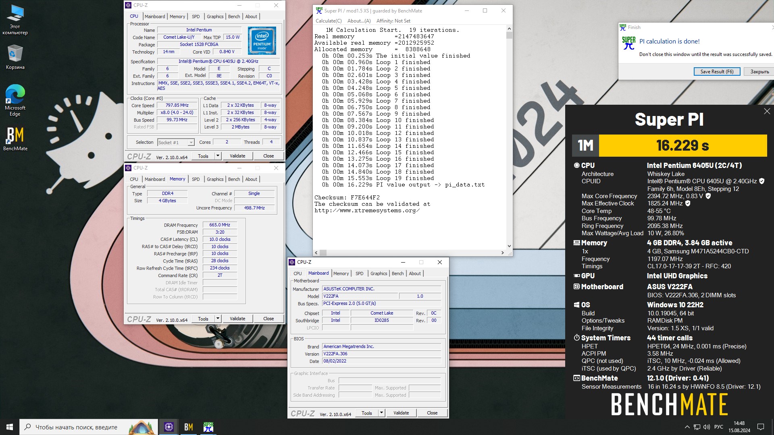Click the Закрыть button in Finish dialog
The image size is (774, 435).
759,72
